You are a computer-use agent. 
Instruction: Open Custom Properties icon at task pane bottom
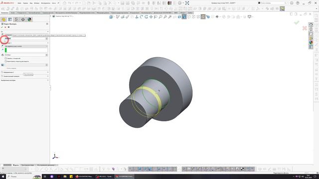pos(311,47)
